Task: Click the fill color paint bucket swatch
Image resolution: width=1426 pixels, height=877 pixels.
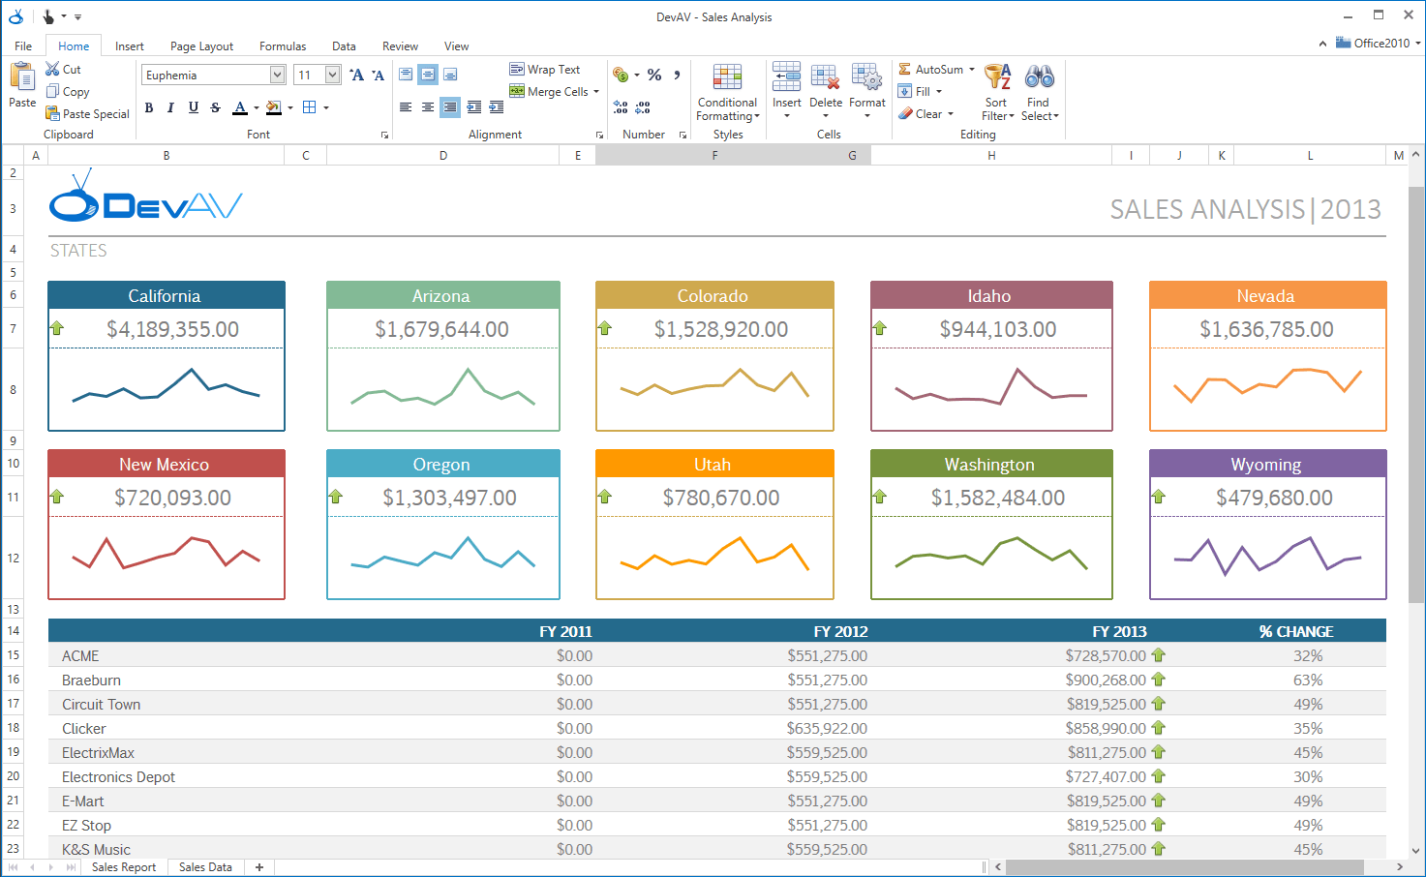Action: 274,107
